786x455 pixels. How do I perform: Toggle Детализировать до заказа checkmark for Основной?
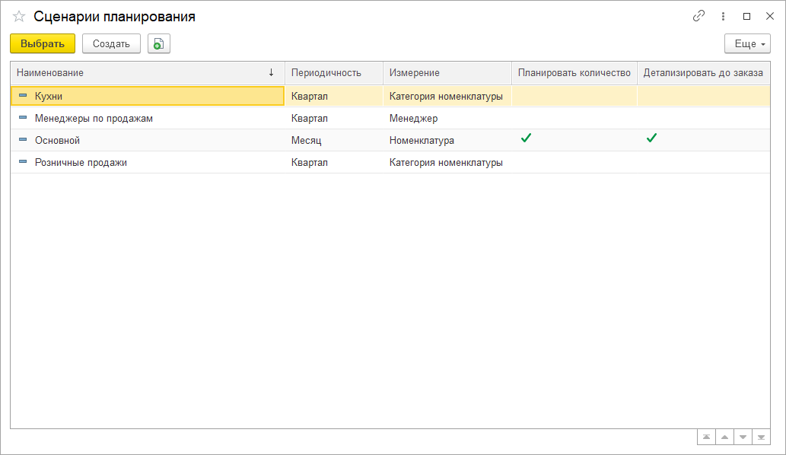click(x=651, y=138)
